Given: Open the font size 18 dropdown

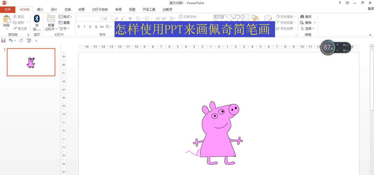Looking at the screenshot, I should (111, 19).
